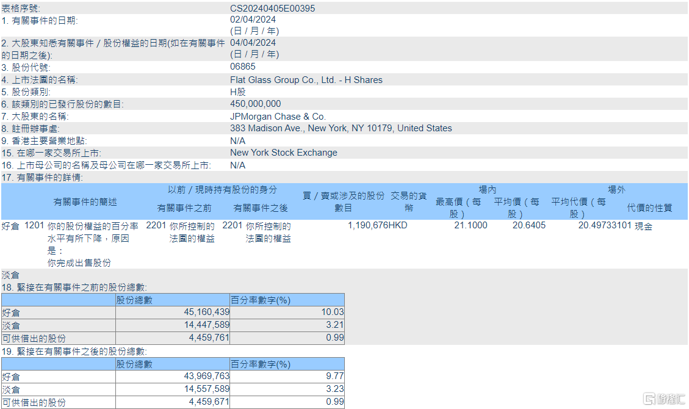Select average price 20.6405
The height and width of the screenshot is (409, 689).
[529, 225]
